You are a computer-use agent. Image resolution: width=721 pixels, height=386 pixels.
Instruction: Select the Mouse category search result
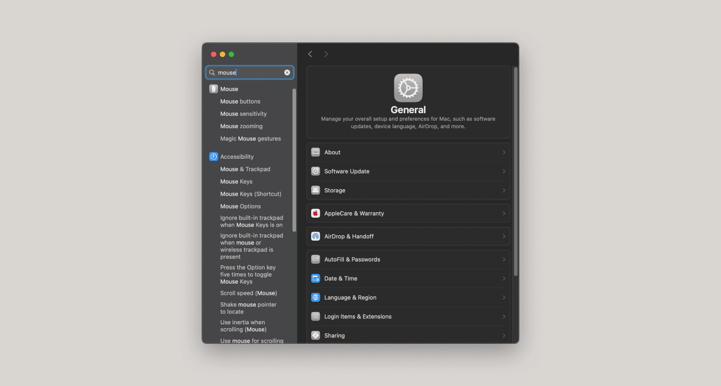click(x=229, y=89)
